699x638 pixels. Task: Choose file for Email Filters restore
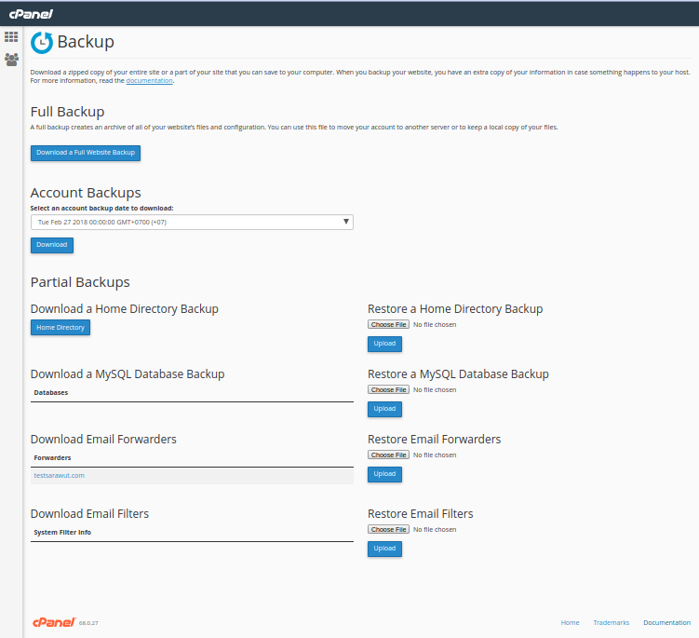click(x=388, y=529)
